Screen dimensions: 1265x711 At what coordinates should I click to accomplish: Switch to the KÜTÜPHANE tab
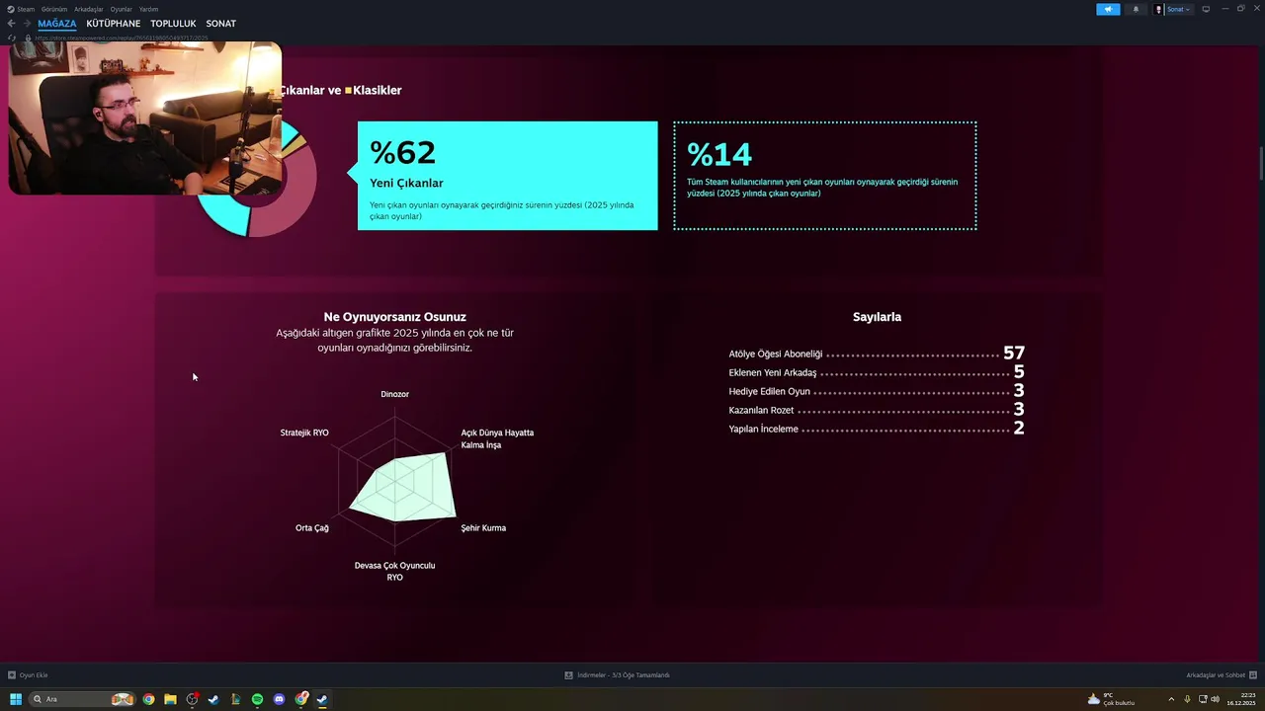[x=114, y=23]
